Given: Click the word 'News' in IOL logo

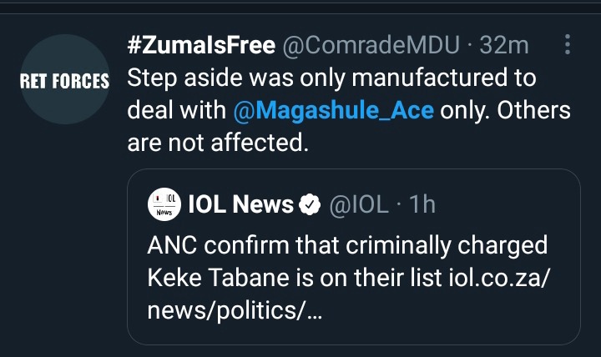Looking at the screenshot, I should click(164, 212).
